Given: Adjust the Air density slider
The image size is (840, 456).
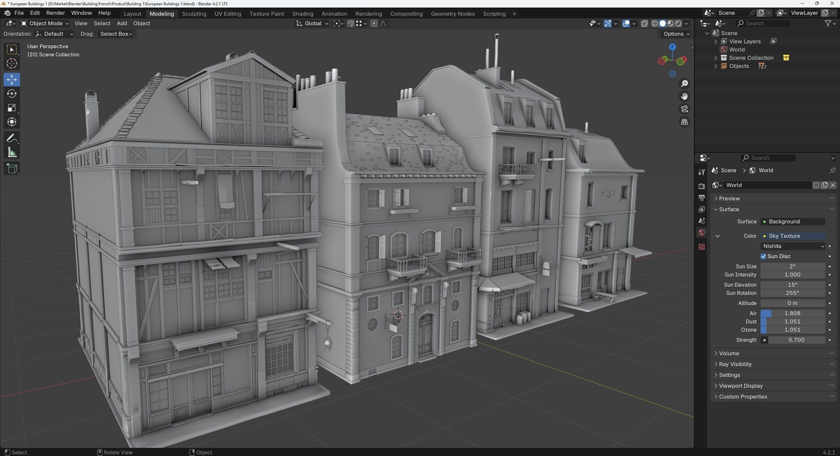Looking at the screenshot, I should (793, 313).
